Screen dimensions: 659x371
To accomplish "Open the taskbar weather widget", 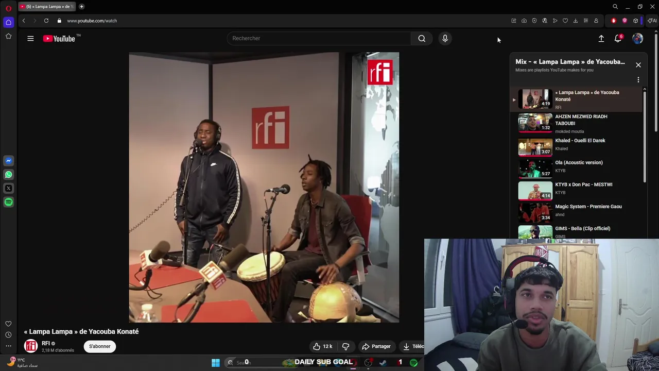I will tap(23, 363).
